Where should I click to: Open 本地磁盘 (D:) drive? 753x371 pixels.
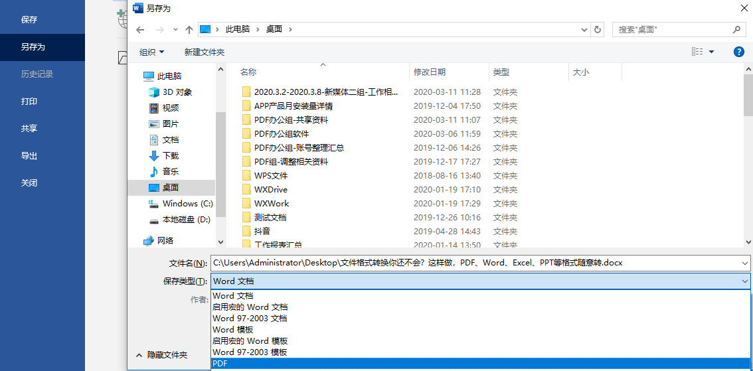point(180,220)
